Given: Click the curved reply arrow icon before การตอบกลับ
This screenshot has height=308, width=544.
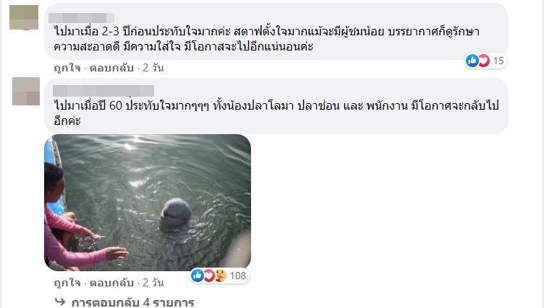Looking at the screenshot, I should point(60,302).
